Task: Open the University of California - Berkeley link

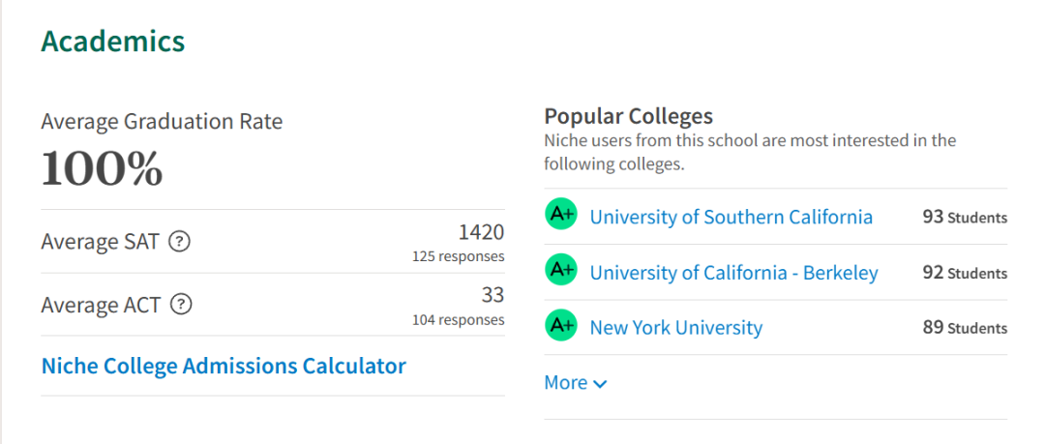Action: tap(733, 273)
